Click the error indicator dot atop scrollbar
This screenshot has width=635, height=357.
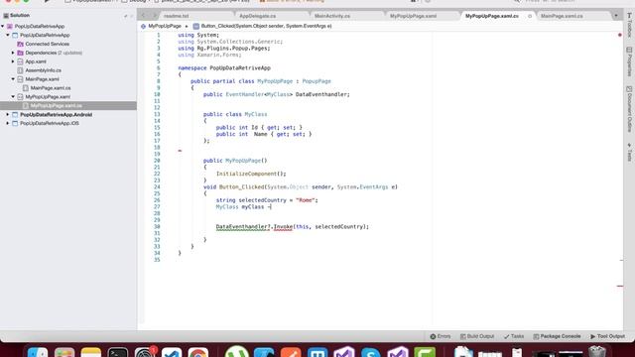pos(619,36)
